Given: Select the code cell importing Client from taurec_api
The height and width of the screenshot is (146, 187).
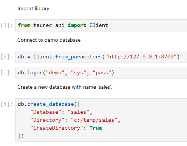Looking at the screenshot, I should [x=101, y=25].
